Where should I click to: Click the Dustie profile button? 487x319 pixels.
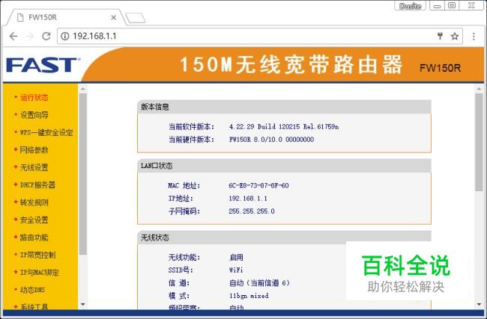click(x=411, y=6)
